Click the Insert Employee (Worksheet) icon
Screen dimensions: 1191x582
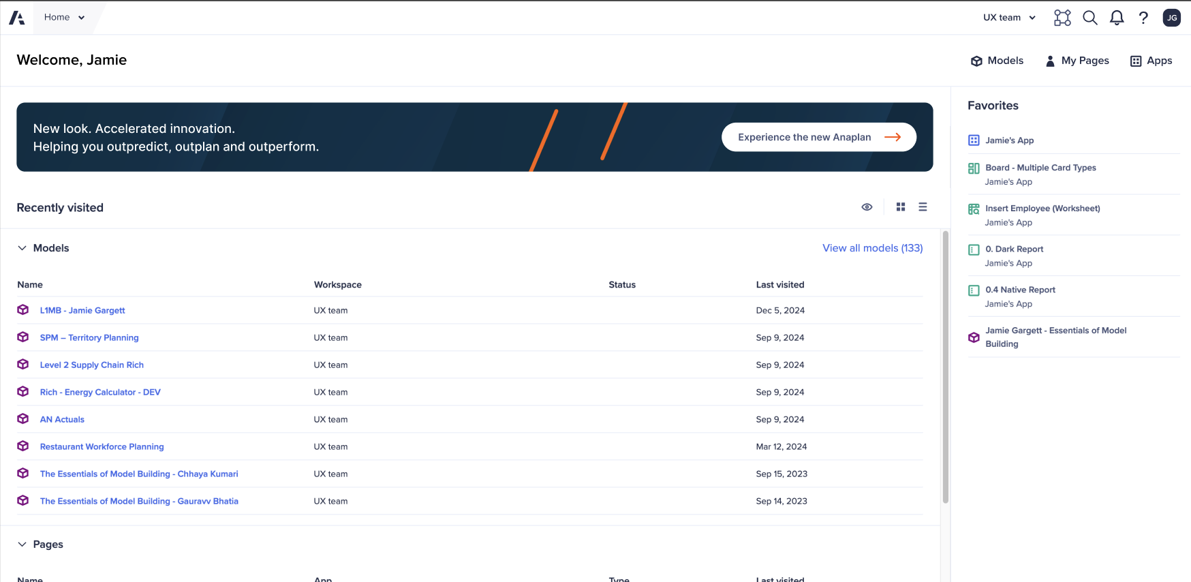(974, 209)
